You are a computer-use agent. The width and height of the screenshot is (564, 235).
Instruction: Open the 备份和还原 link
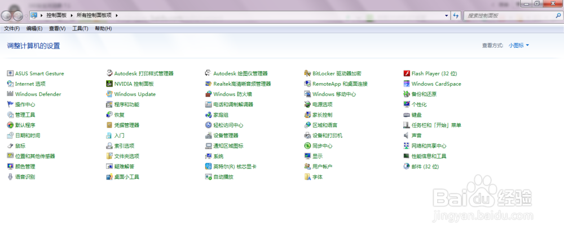tap(424, 94)
